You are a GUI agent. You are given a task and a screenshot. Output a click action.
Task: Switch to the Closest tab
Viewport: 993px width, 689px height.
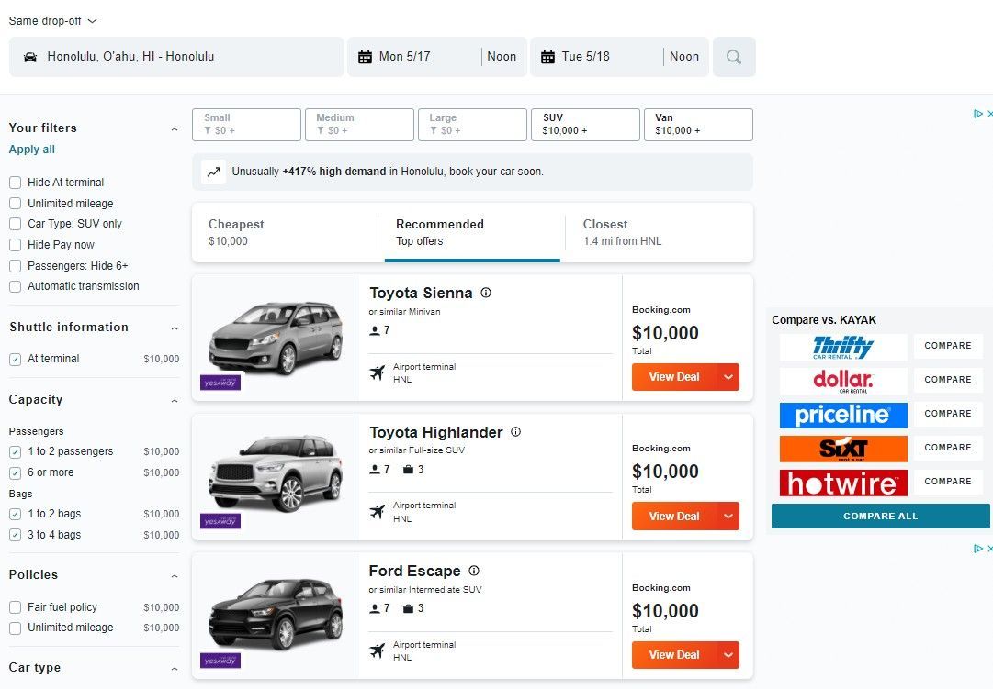[659, 232]
